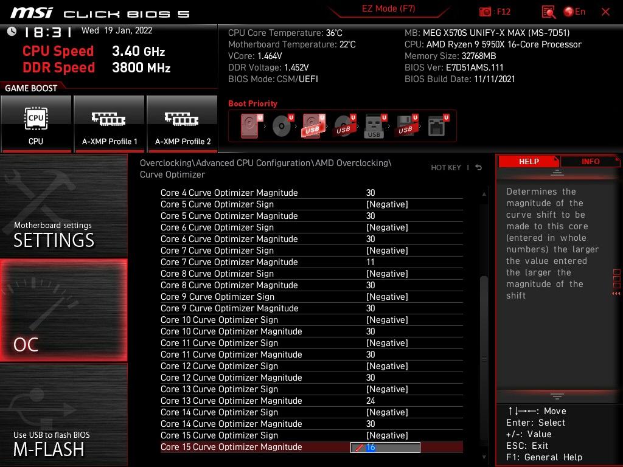Select Core 6 Curve Optimizer Magnitude value
Screen dimensions: 623x467
[371, 239]
